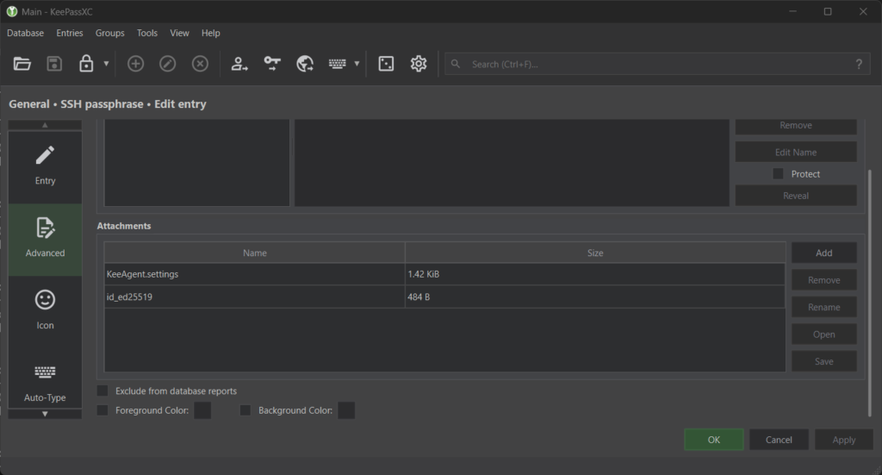Select KeeAgent.settings attachment row
This screenshot has height=475, width=882.
444,274
